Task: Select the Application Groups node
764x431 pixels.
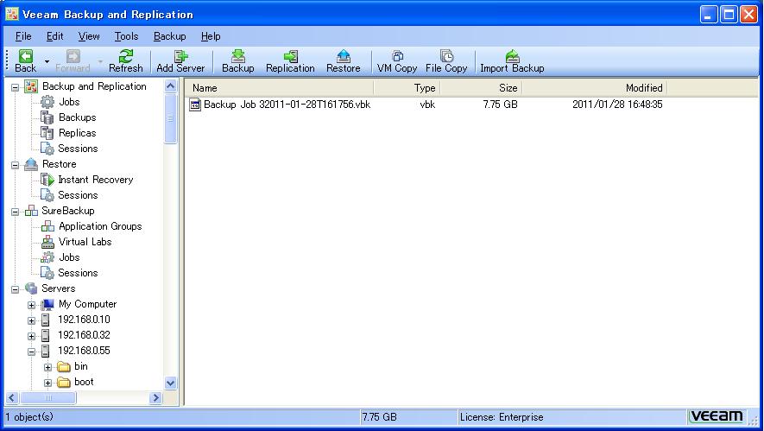Action: (100, 226)
